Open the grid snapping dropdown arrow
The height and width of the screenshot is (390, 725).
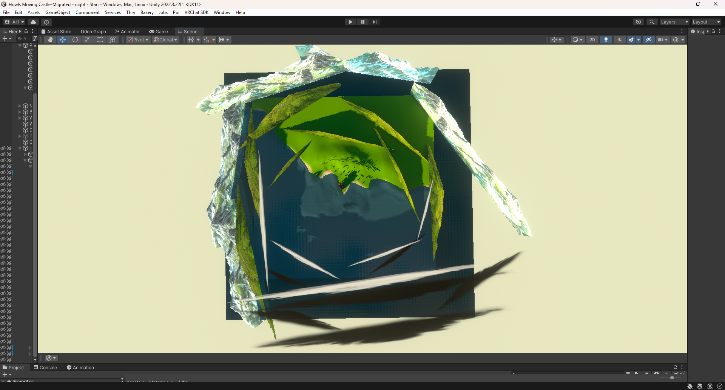click(213, 40)
